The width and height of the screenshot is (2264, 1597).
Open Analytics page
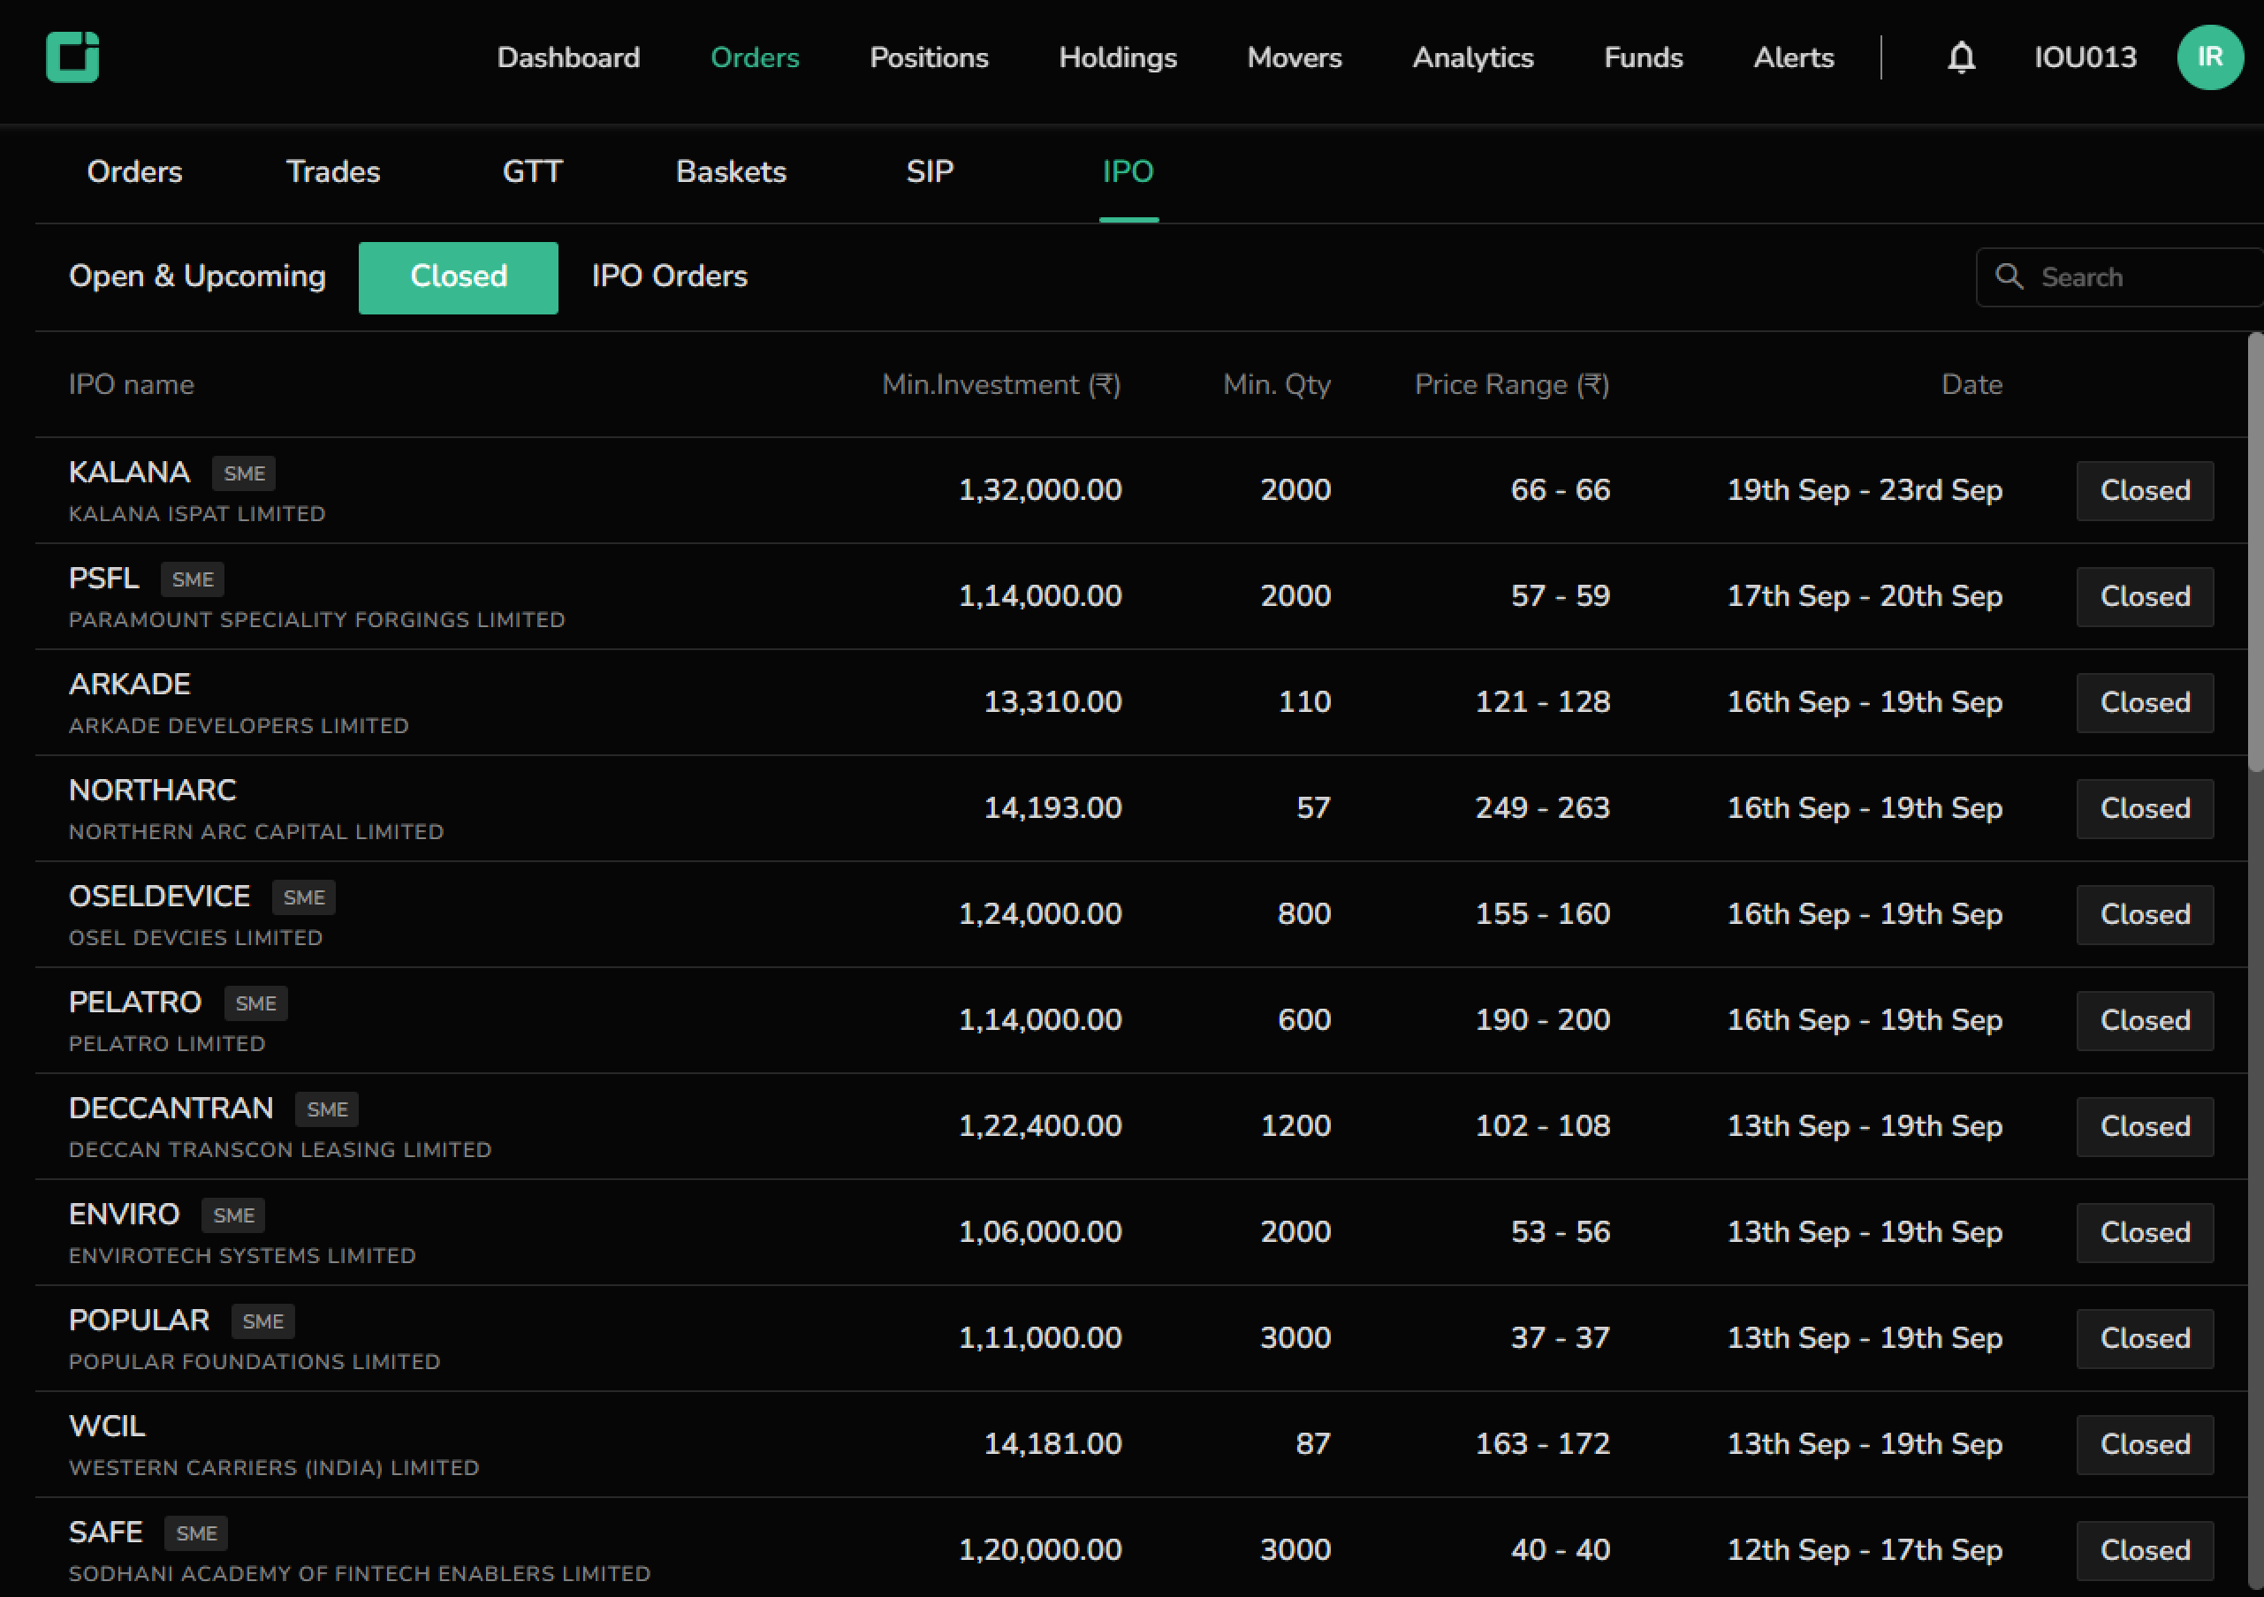(1472, 57)
